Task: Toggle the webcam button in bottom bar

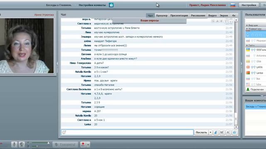Action: point(22,144)
